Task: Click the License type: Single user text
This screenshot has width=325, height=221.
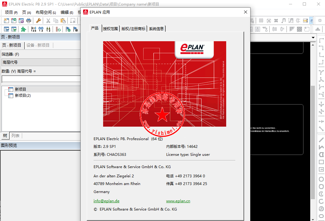Action: tap(188, 155)
